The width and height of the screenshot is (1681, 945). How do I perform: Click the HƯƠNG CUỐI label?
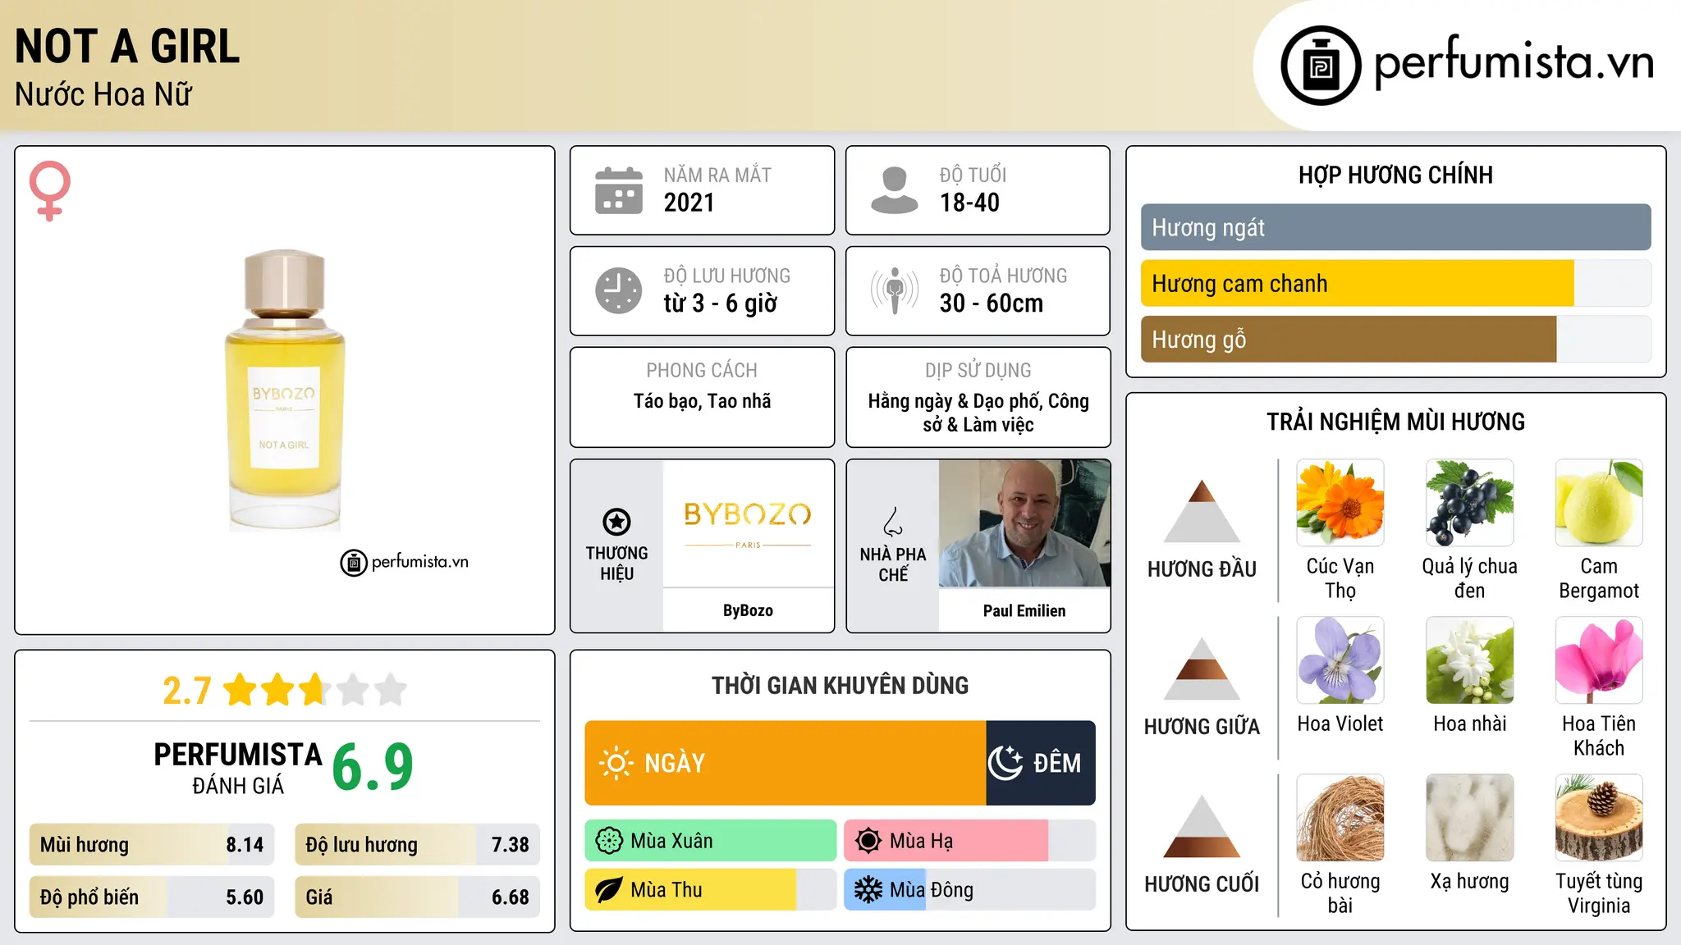tap(1202, 884)
